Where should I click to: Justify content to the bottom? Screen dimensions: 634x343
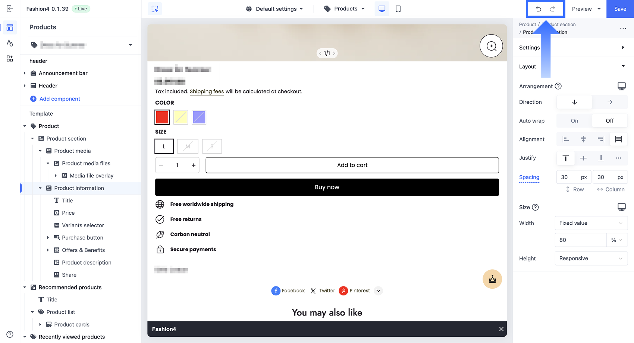(x=601, y=158)
